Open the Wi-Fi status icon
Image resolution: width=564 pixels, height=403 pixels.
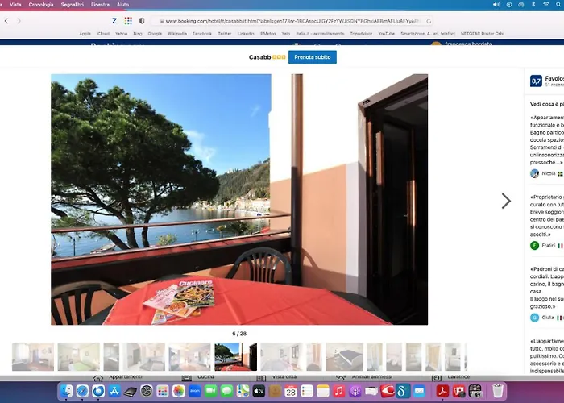[545, 4]
